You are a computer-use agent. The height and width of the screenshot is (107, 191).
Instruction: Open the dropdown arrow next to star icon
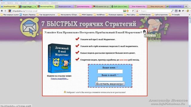pos(130,11)
